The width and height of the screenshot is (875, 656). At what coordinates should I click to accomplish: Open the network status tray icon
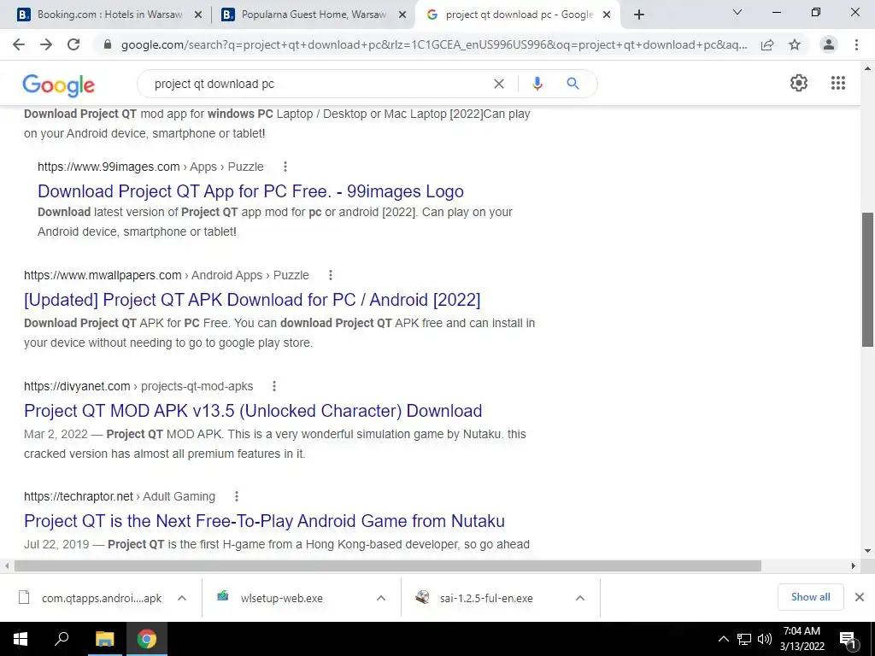point(744,639)
